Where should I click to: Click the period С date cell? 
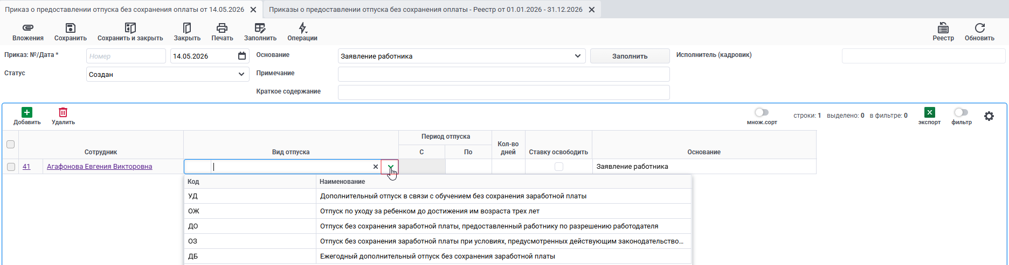tap(422, 167)
